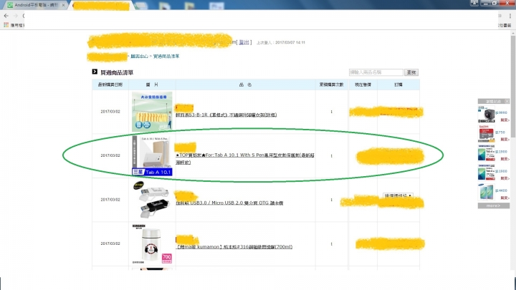Go back to the previous page

(x=6, y=16)
